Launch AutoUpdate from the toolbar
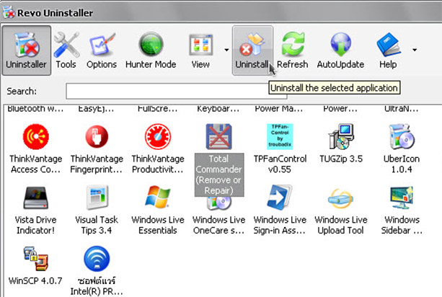 tap(340, 50)
